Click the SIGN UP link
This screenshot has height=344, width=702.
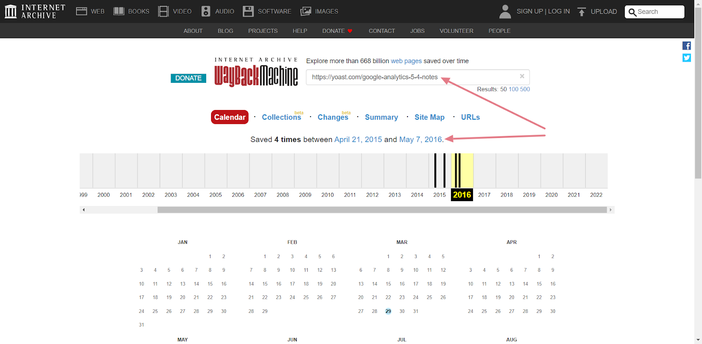530,11
